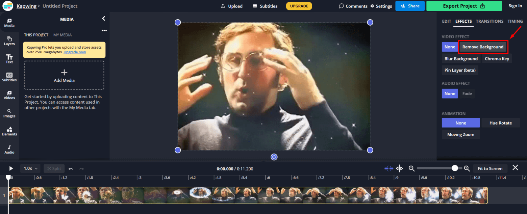Collapse the Media panel with the chevron
527x214 pixels.
[103, 19]
